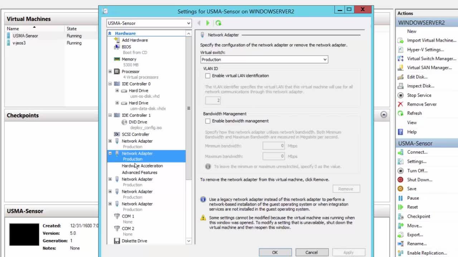Click the green forward arrow icon
458x257 pixels.
click(208, 23)
